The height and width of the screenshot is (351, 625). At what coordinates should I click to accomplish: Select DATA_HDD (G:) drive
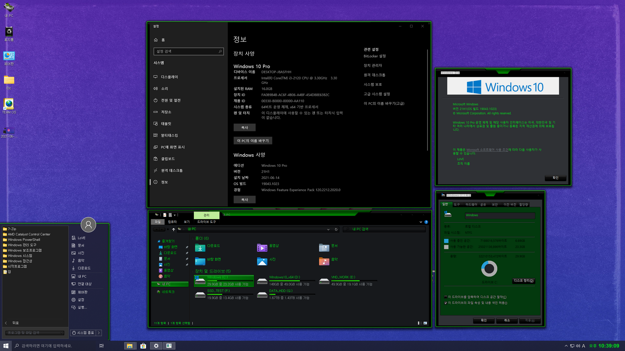[x=285, y=294]
